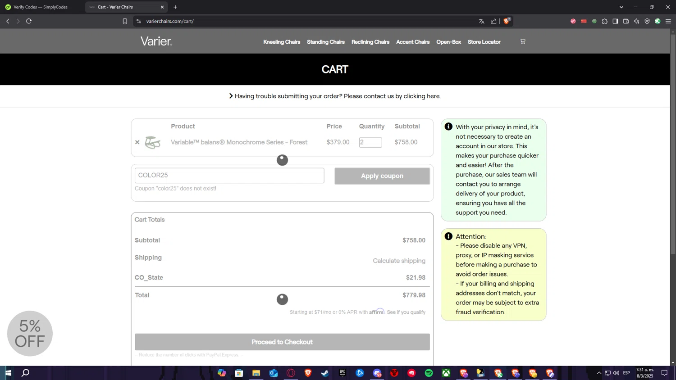Open the Brave Wallet icon
This screenshot has width=676, height=380.
click(626, 21)
